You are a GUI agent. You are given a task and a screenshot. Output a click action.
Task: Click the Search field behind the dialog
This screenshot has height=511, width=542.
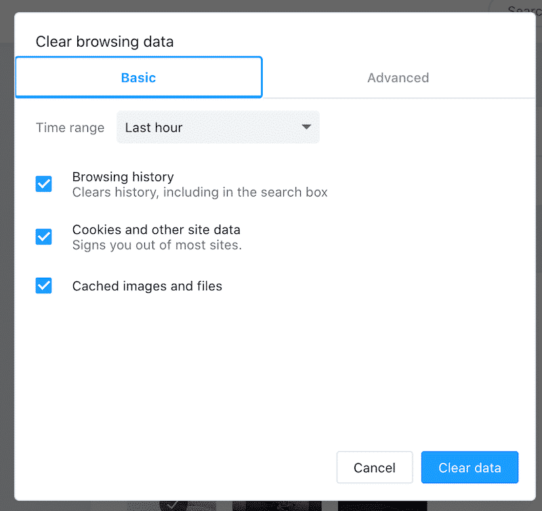coord(522,9)
